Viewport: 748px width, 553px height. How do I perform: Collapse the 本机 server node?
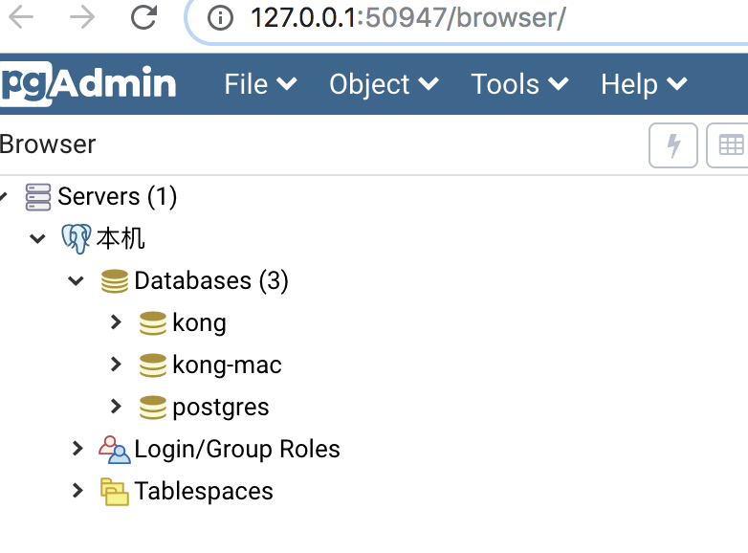(x=37, y=238)
